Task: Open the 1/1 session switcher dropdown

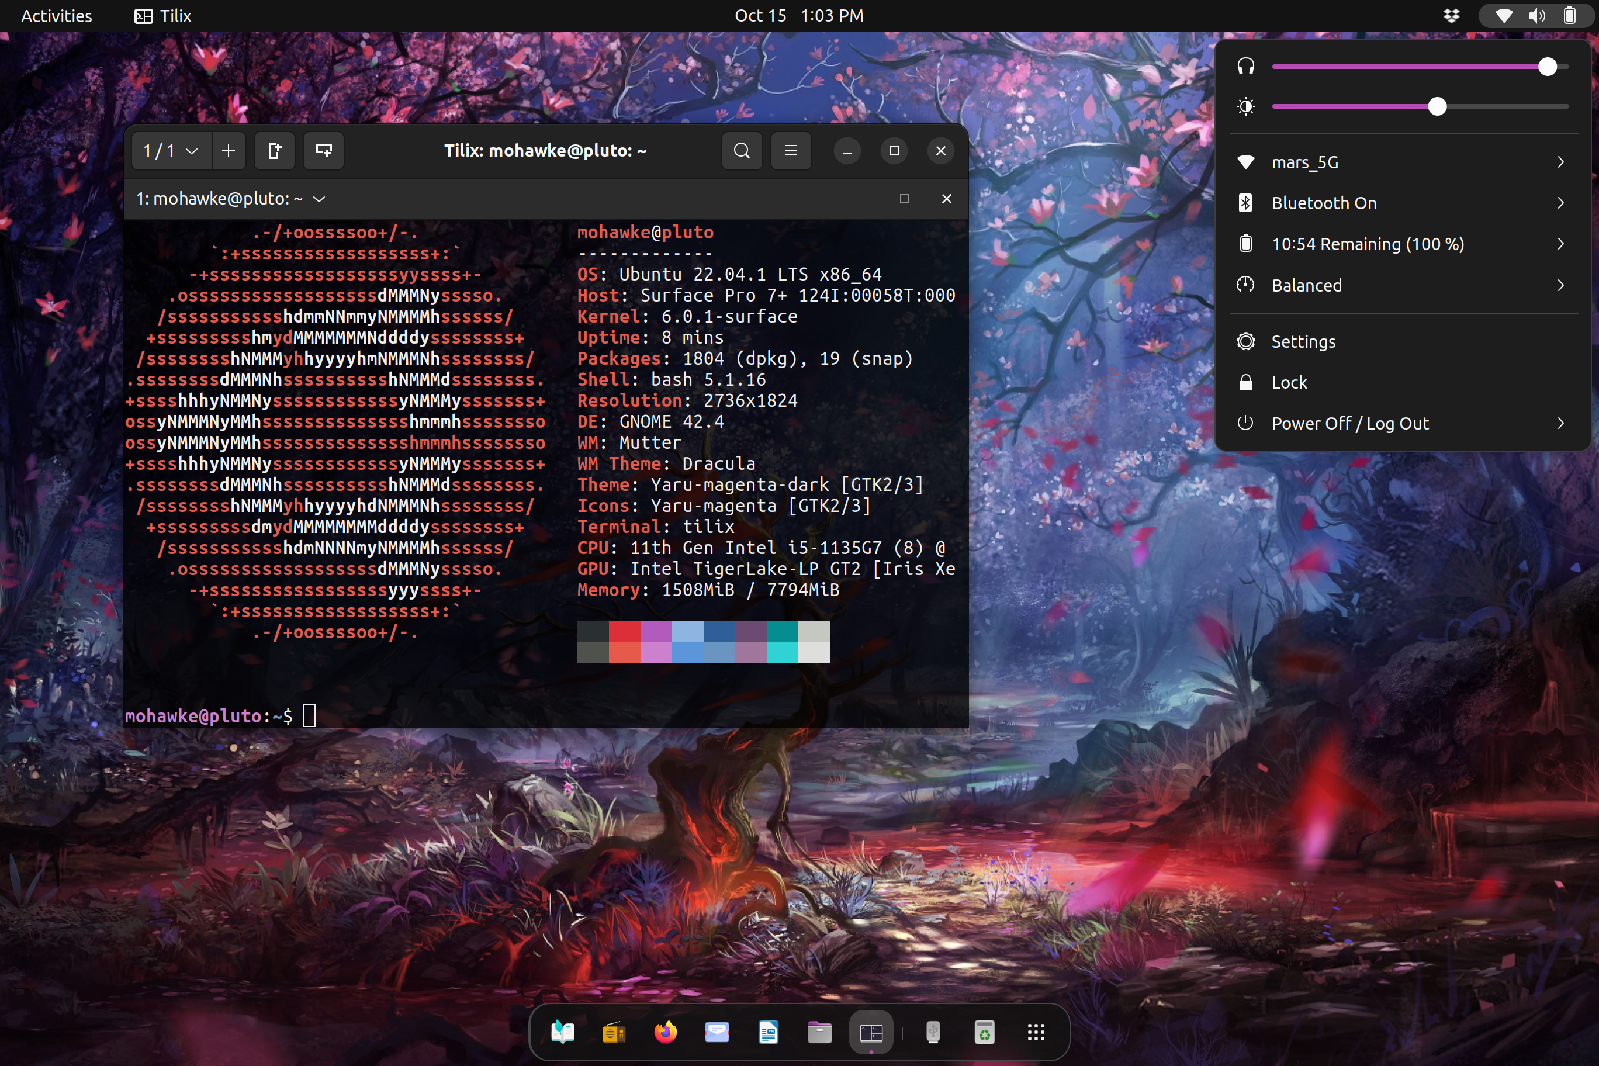Action: click(x=171, y=150)
